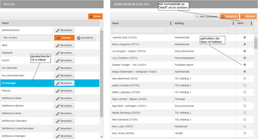Click Bewerken next to Helpdesk
The width and height of the screenshot is (258, 139).
(x=64, y=53)
